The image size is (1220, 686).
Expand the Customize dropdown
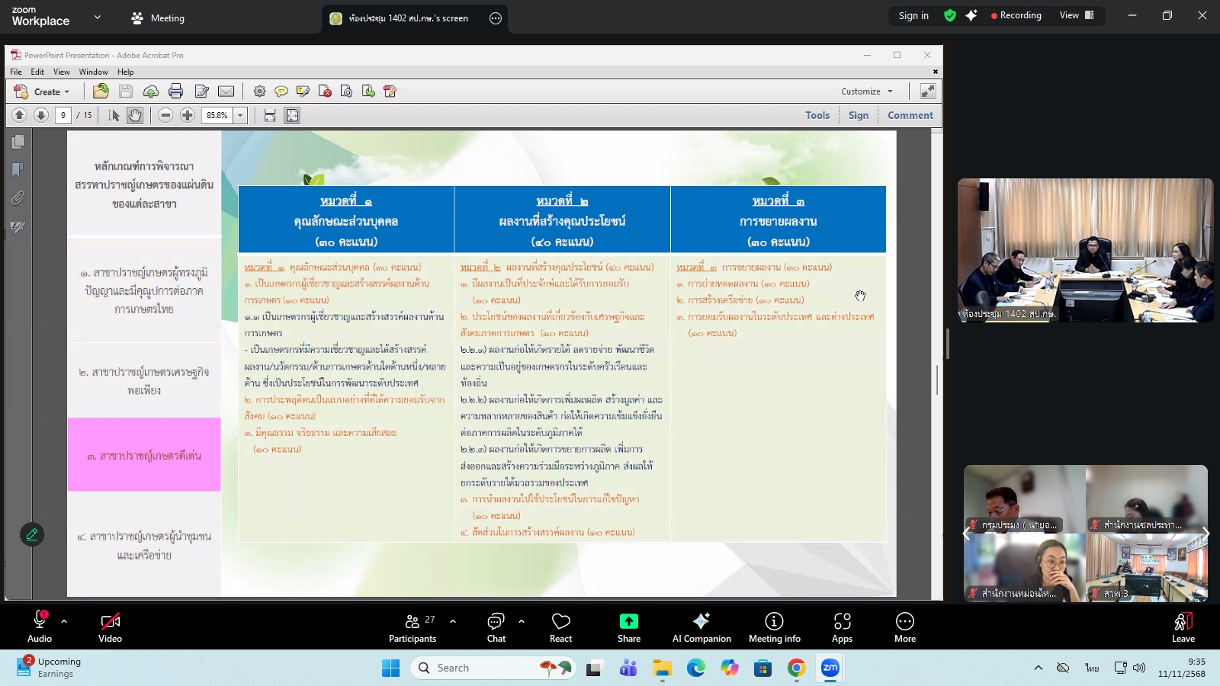[865, 91]
